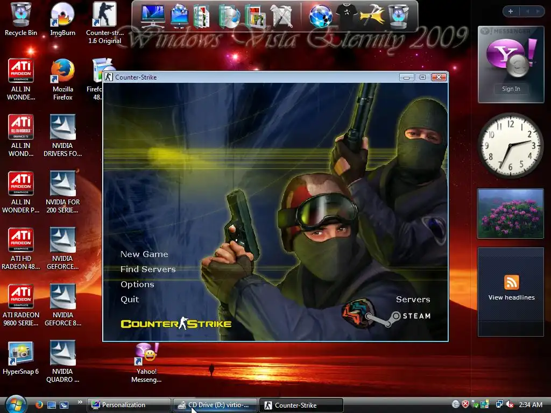The width and height of the screenshot is (551, 413).
Task: Open the Yahoo! Messenger desktop shortcut
Action: click(x=146, y=363)
